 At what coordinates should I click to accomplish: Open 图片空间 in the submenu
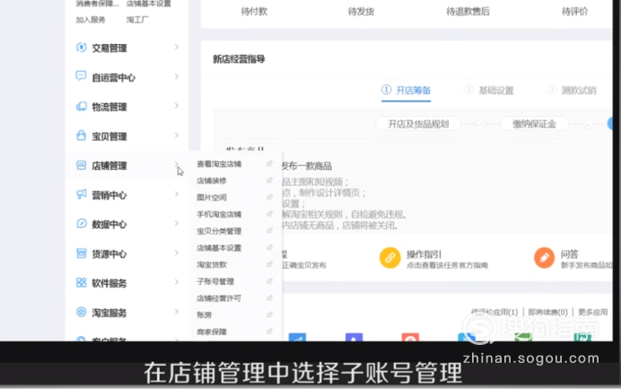click(212, 198)
